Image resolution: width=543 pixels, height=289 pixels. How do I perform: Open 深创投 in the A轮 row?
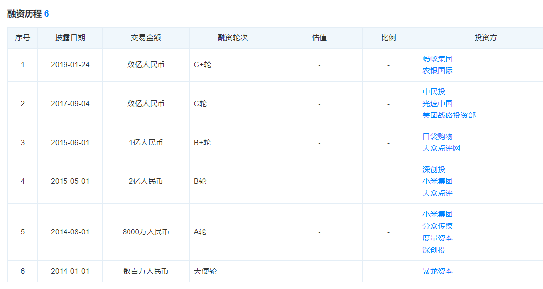point(434,250)
